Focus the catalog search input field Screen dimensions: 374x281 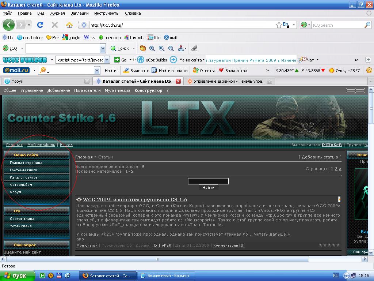pos(208,181)
